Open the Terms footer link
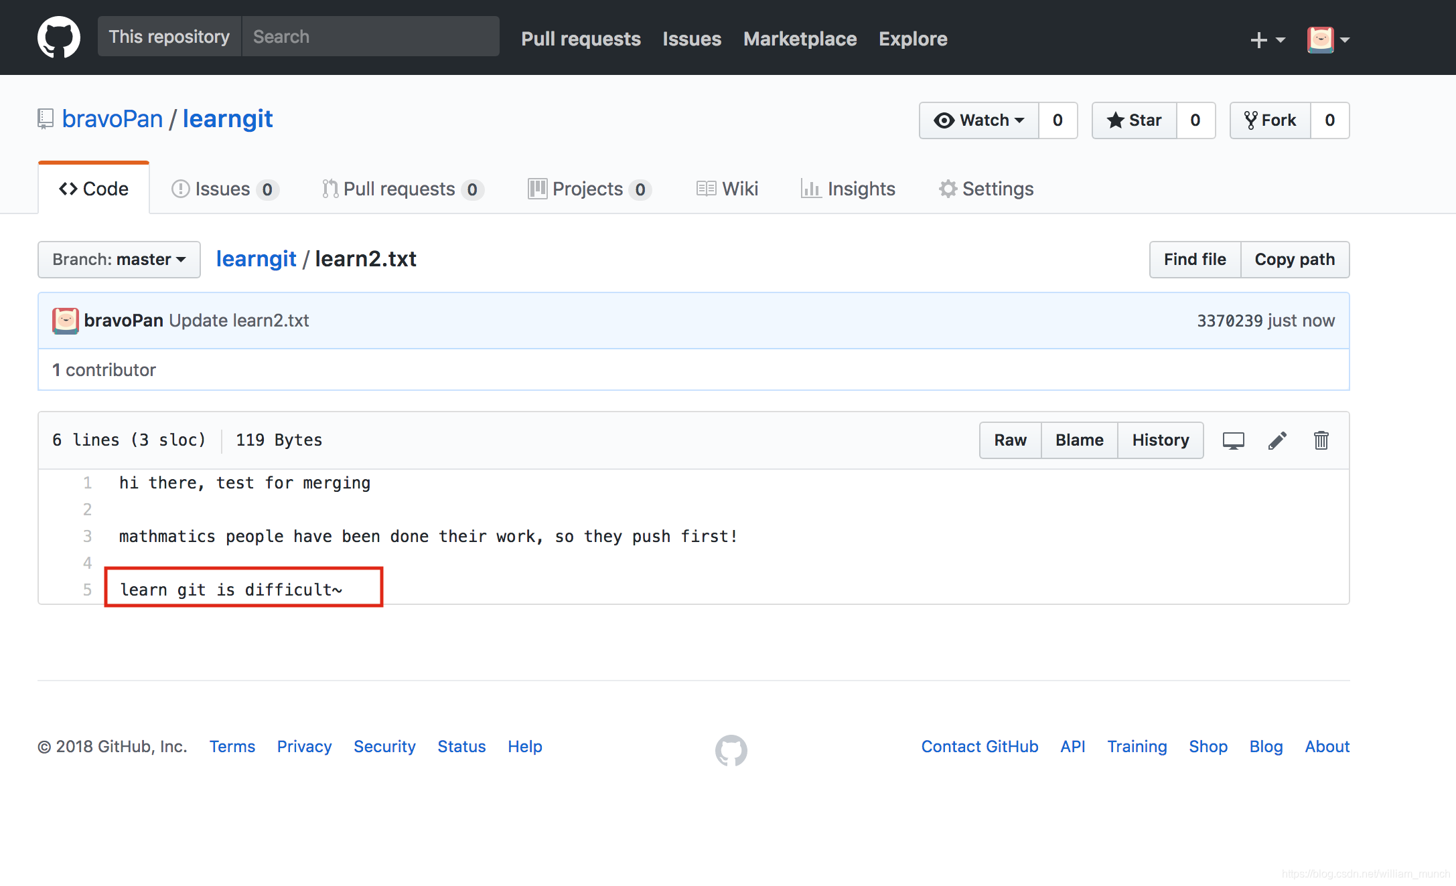1456x886 pixels. (x=232, y=746)
